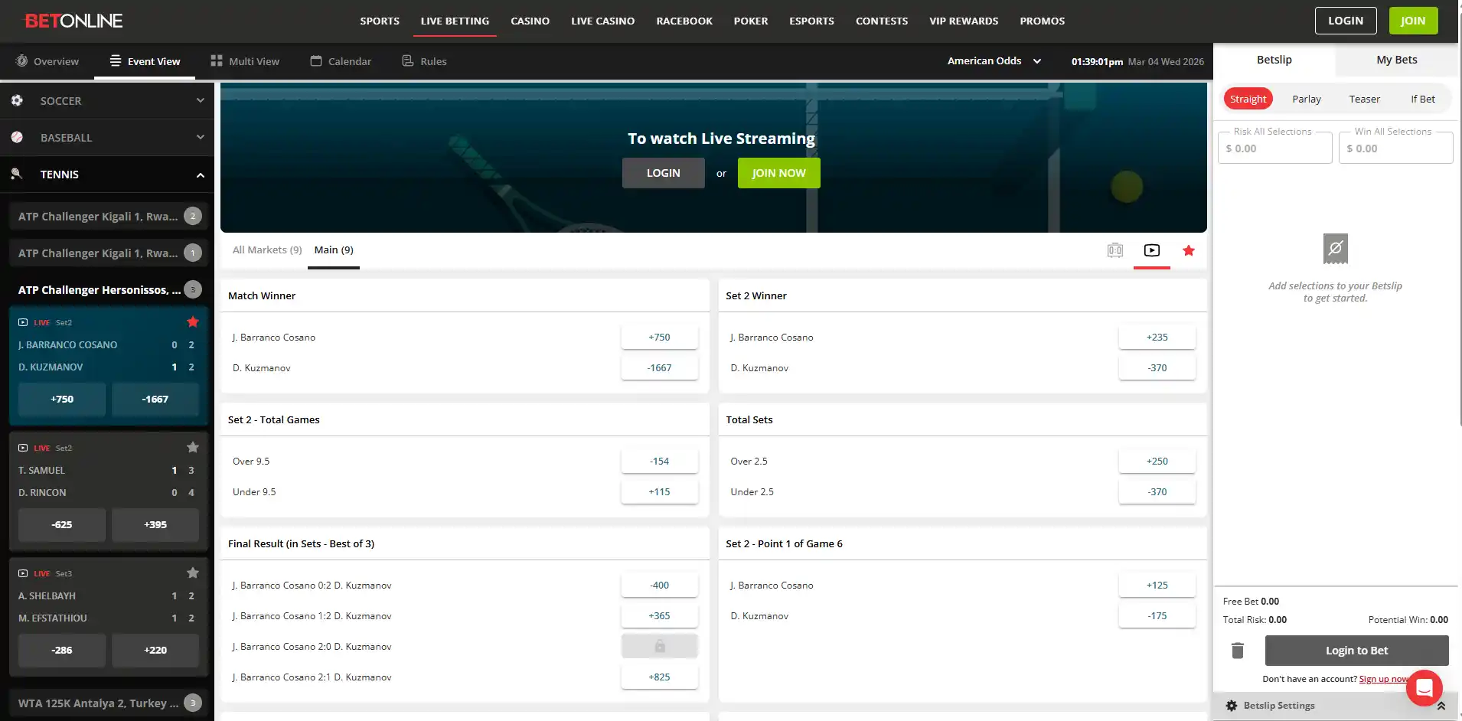
Task: Open VIP Rewards page
Action: pos(964,21)
